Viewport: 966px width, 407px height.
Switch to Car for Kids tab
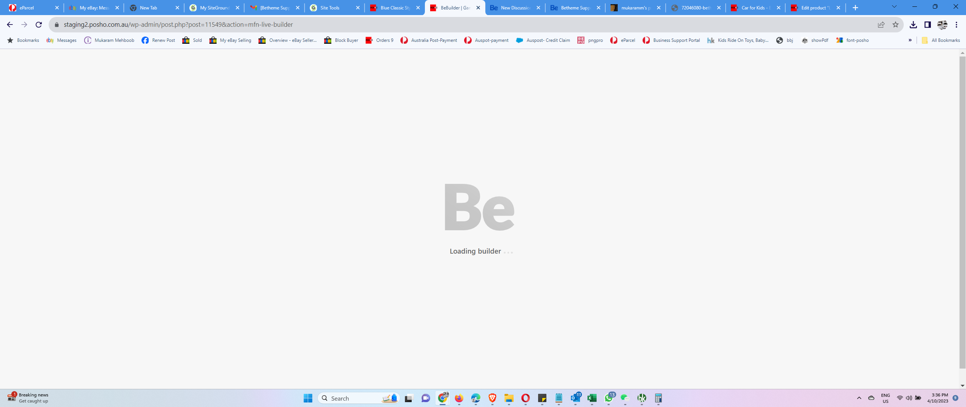pyautogui.click(x=755, y=8)
